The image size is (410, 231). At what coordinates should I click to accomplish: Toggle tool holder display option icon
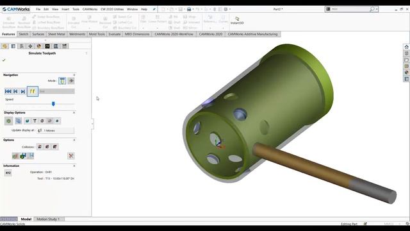point(35,121)
